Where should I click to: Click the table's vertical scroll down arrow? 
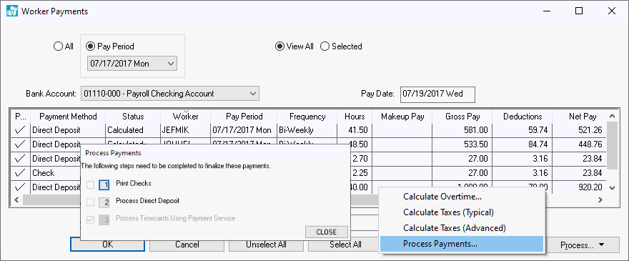point(612,187)
